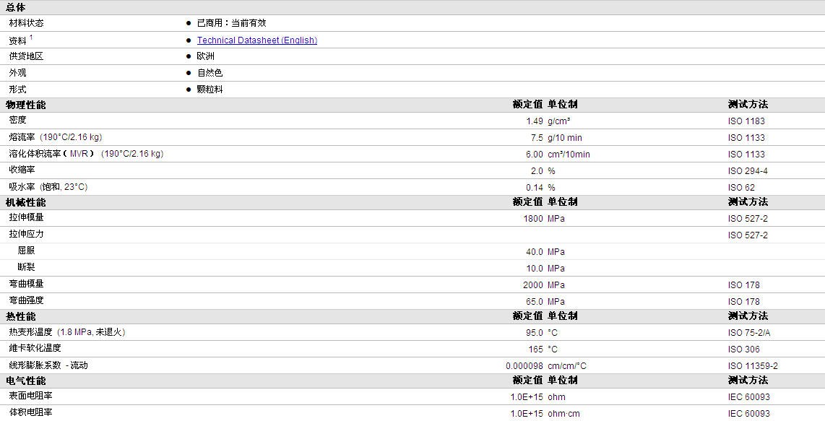Click flexural strength value 65.0
The image size is (825, 421).
pos(535,302)
